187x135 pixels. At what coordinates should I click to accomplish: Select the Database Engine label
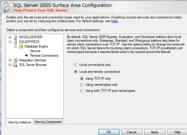click(36, 46)
